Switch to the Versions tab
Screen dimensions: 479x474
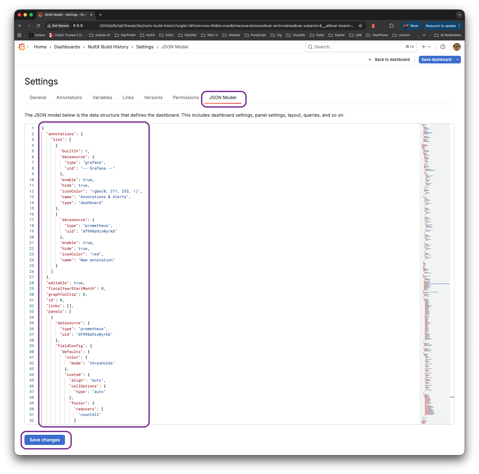(x=153, y=98)
